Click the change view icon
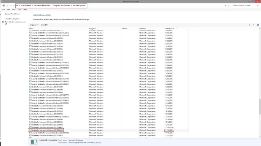Viewport: 261px width, 146px height. click(x=250, y=25)
